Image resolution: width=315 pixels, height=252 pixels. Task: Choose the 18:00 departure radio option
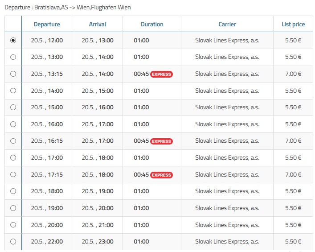(13, 191)
